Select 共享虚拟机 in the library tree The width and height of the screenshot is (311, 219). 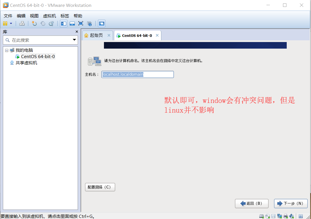tap(26, 63)
